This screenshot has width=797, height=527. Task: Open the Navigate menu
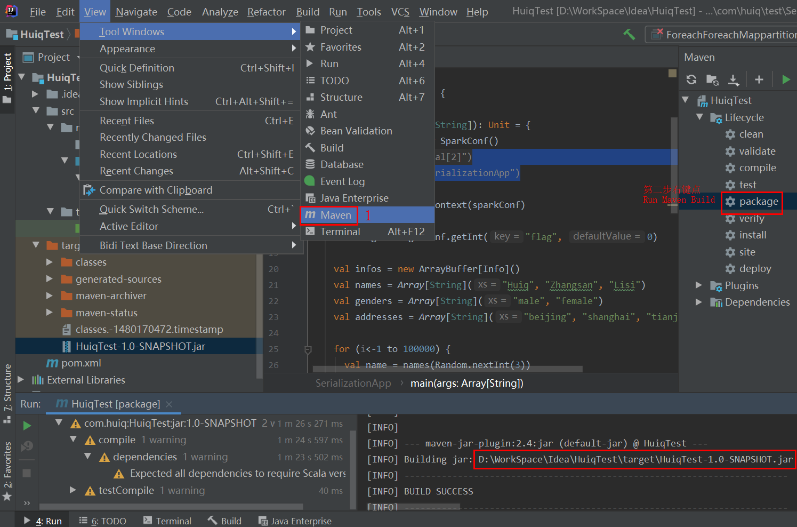pos(136,12)
